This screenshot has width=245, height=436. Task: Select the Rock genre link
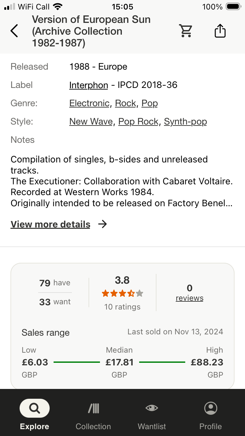coord(125,104)
